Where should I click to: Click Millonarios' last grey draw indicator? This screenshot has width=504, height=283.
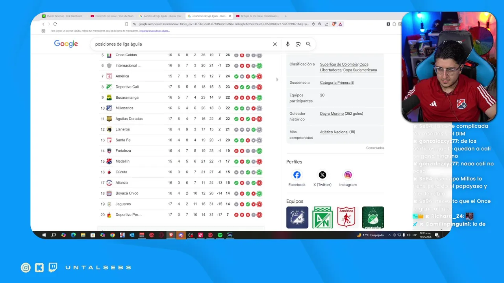(259, 108)
